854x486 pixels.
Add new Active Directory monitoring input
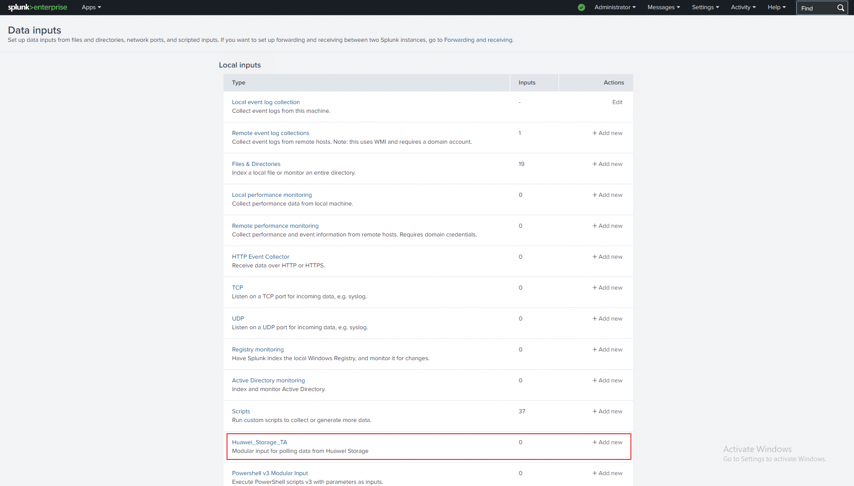tap(607, 381)
